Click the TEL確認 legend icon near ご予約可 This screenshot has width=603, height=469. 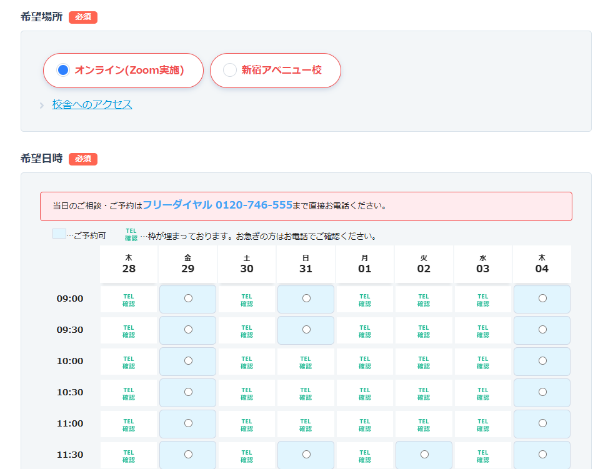[131, 235]
